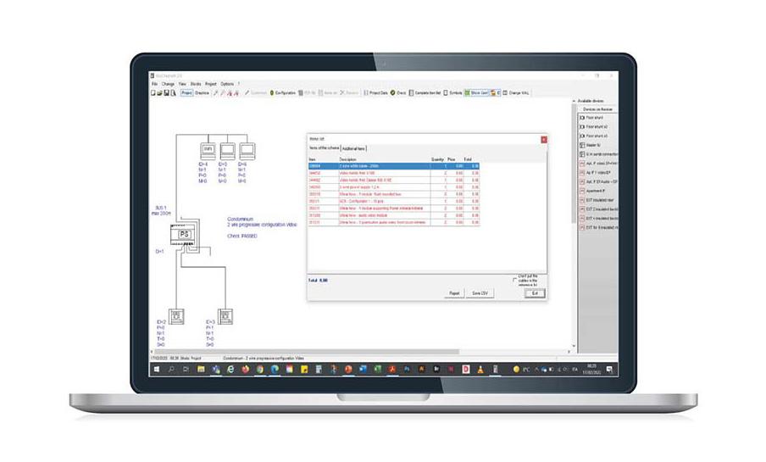
Task: Select the 2 wire cable row in list
Action: click(373, 164)
